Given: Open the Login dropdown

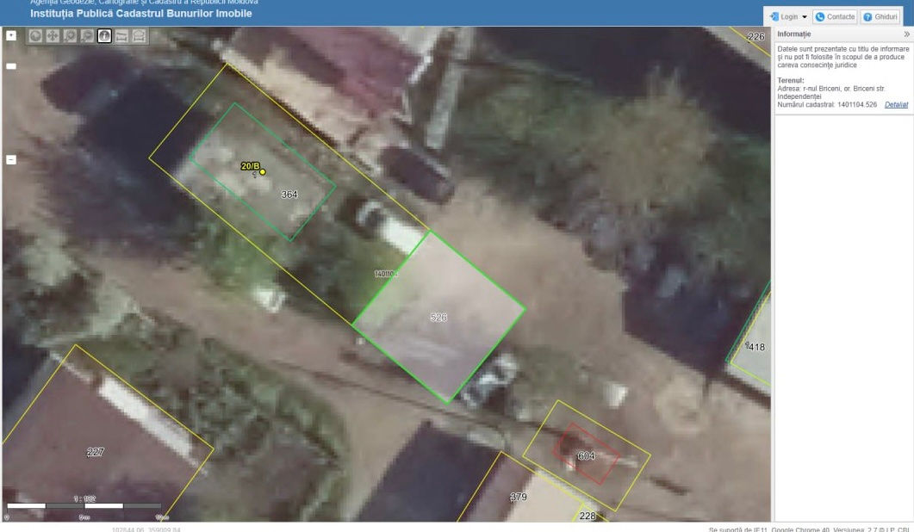Looking at the screenshot, I should coord(788,17).
